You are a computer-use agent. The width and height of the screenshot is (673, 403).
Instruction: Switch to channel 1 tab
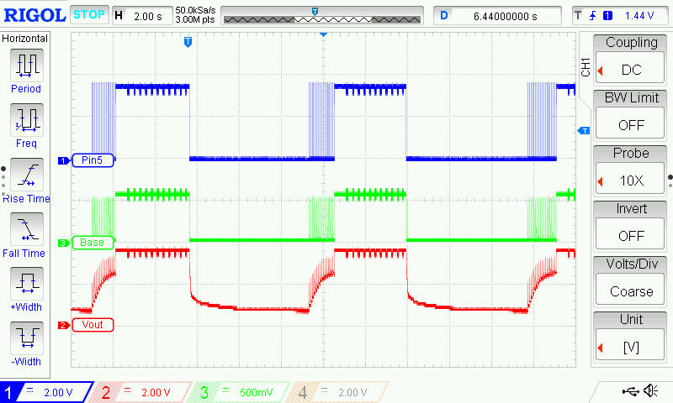(42, 392)
